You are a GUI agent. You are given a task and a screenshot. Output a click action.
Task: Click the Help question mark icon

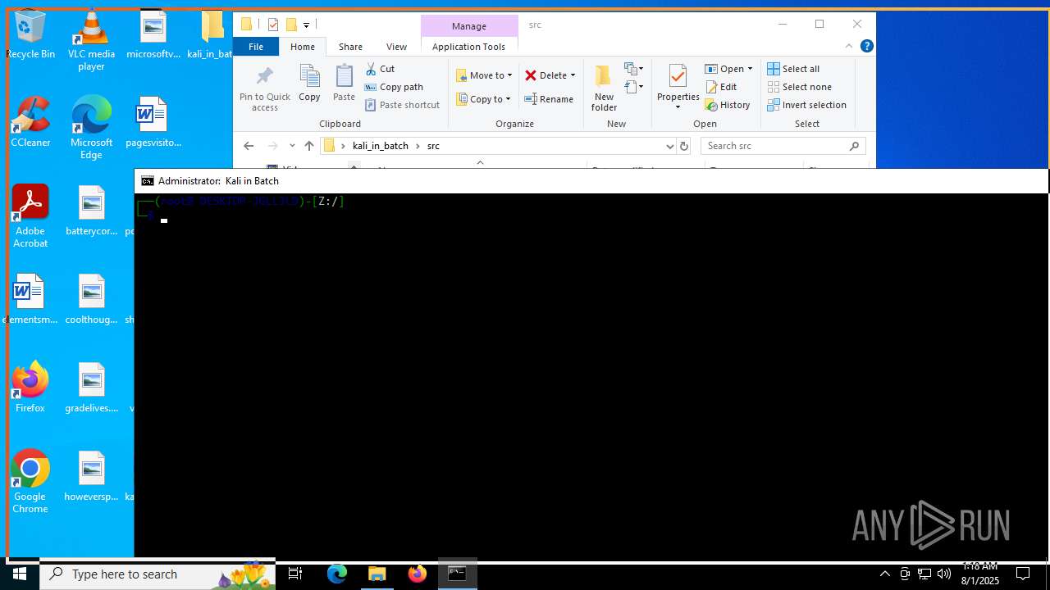tap(866, 47)
